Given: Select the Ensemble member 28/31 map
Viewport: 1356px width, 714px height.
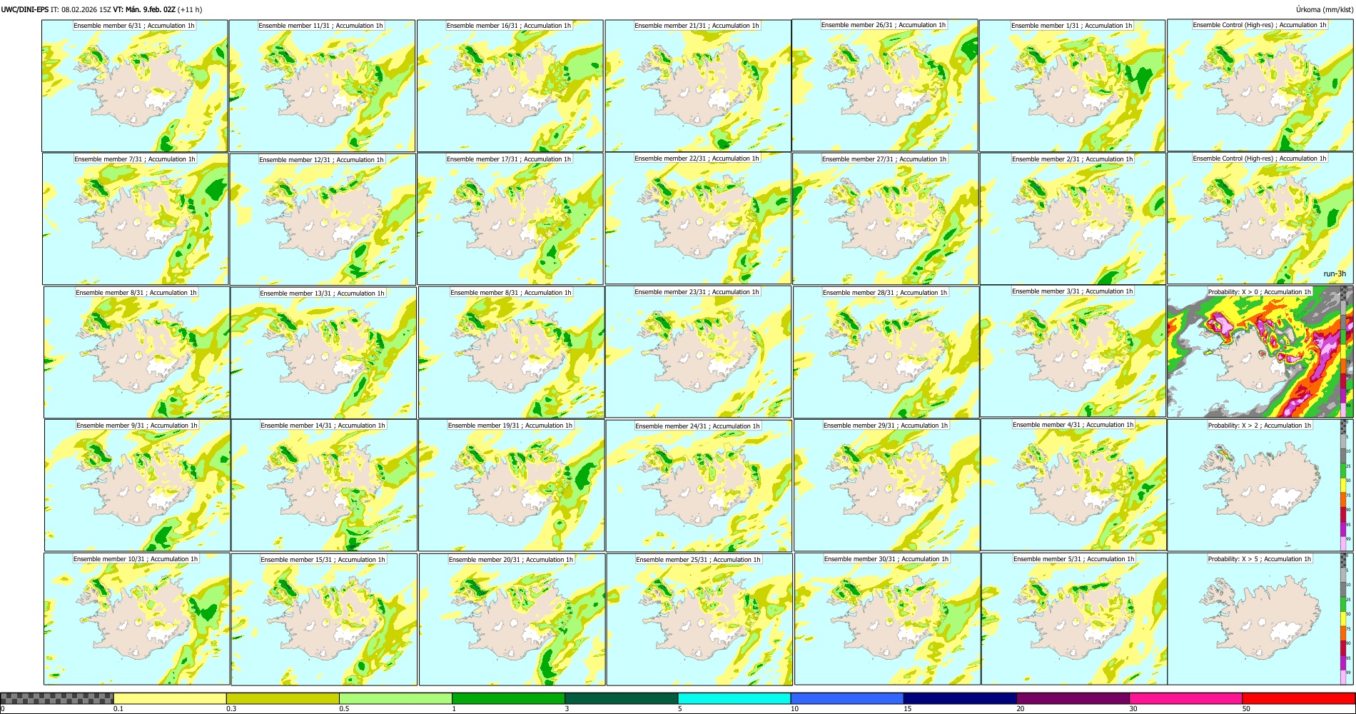Looking at the screenshot, I should [x=886, y=353].
